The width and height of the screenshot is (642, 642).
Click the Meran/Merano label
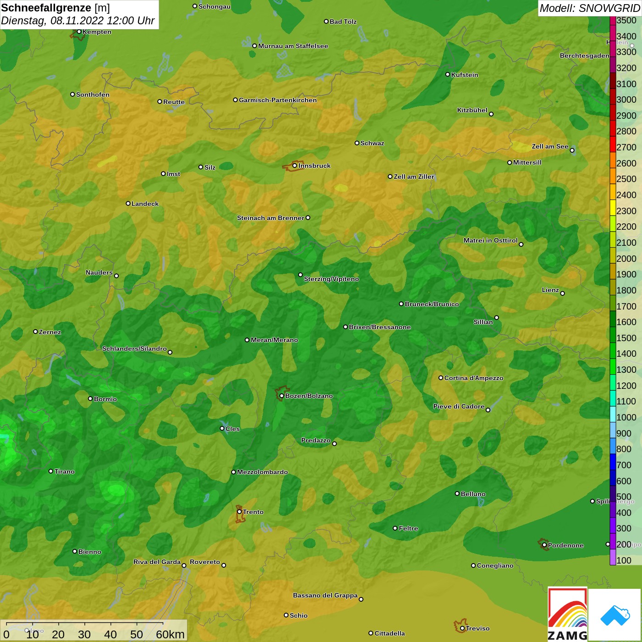(274, 340)
